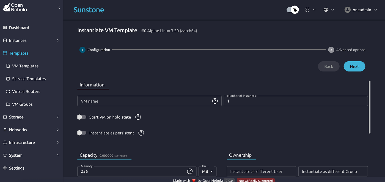385x182 pixels.
Task: Click the Virtual Routers shuffle icon
Action: coord(8,92)
